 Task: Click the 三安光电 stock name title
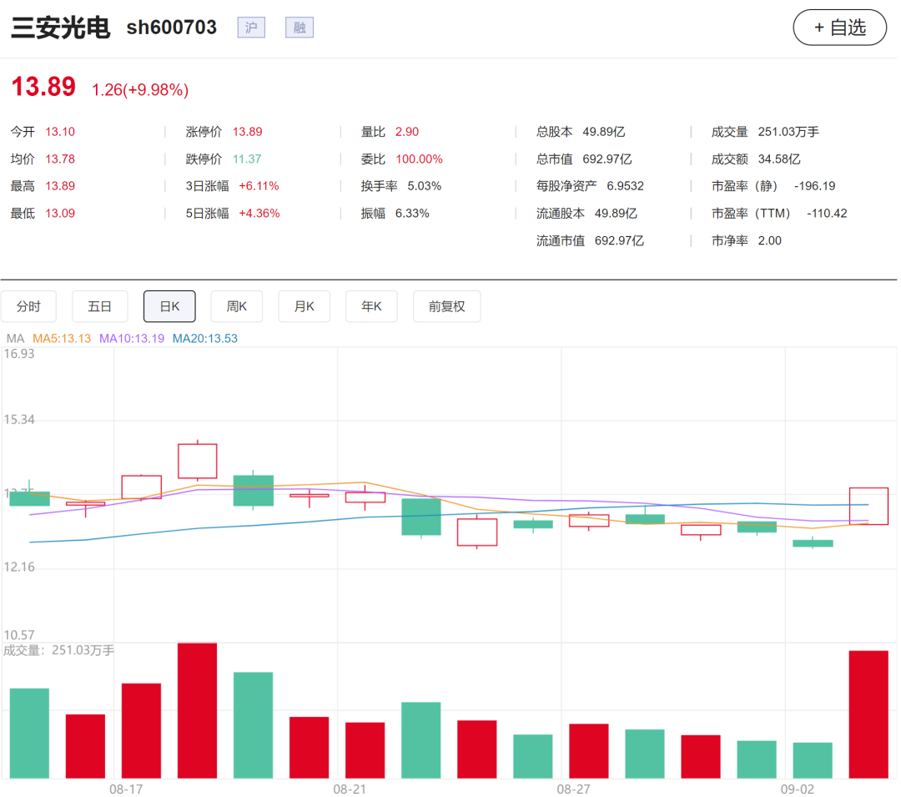point(60,28)
